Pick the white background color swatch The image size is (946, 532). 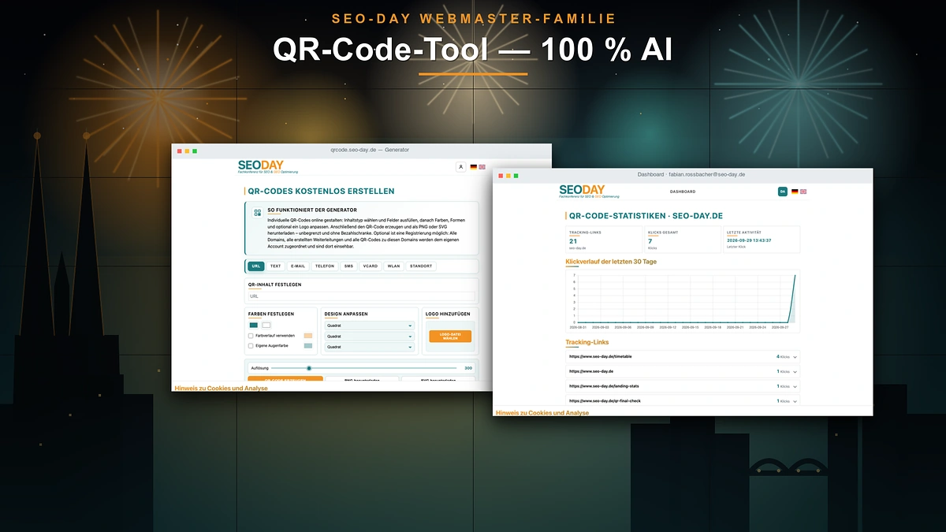click(x=266, y=325)
